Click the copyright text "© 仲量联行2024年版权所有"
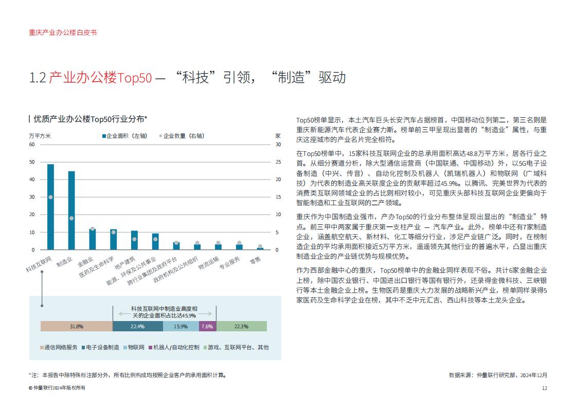Image resolution: width=577 pixels, height=408 pixels. click(x=57, y=388)
